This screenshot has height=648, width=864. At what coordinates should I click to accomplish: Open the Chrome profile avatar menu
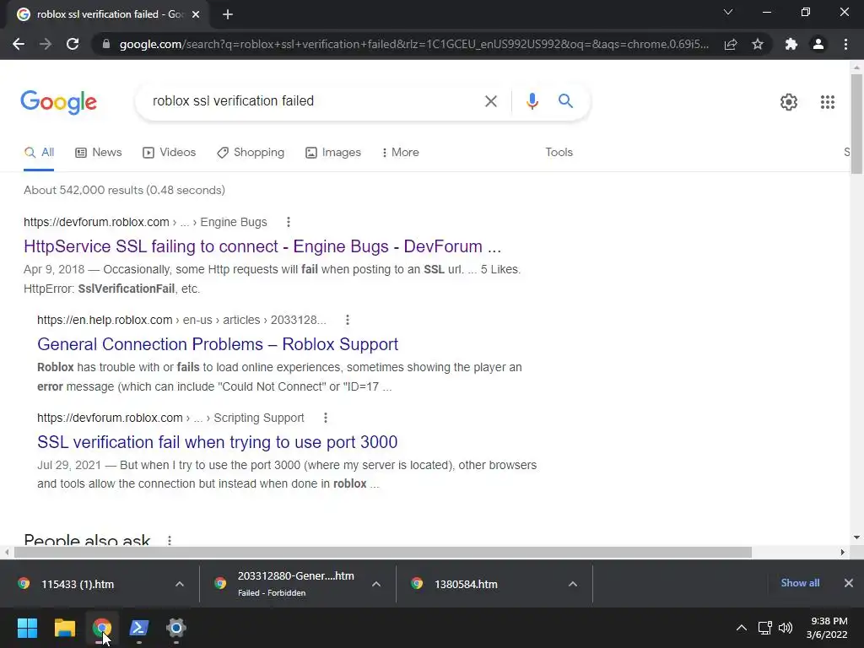[818, 44]
